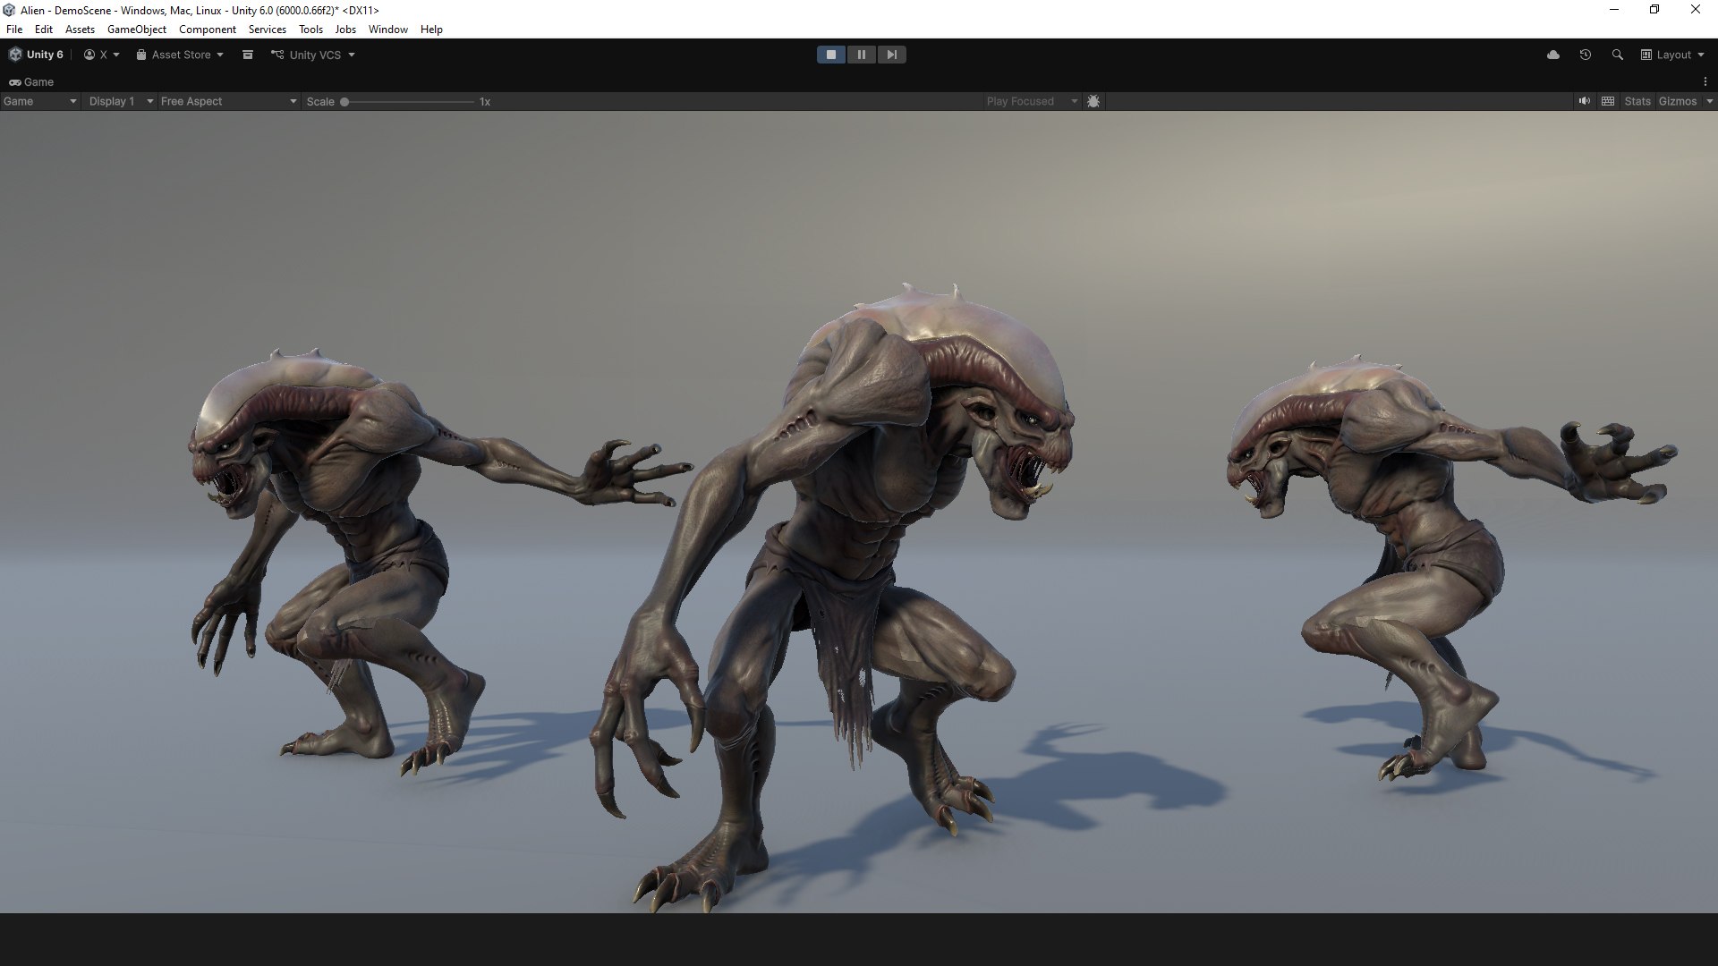Image resolution: width=1718 pixels, height=966 pixels.
Task: Open the Edit menu
Action: (44, 30)
